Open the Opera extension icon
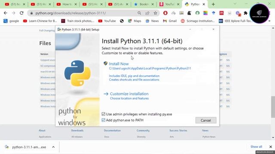Screen dimensions: 275x154 click(165, 13)
